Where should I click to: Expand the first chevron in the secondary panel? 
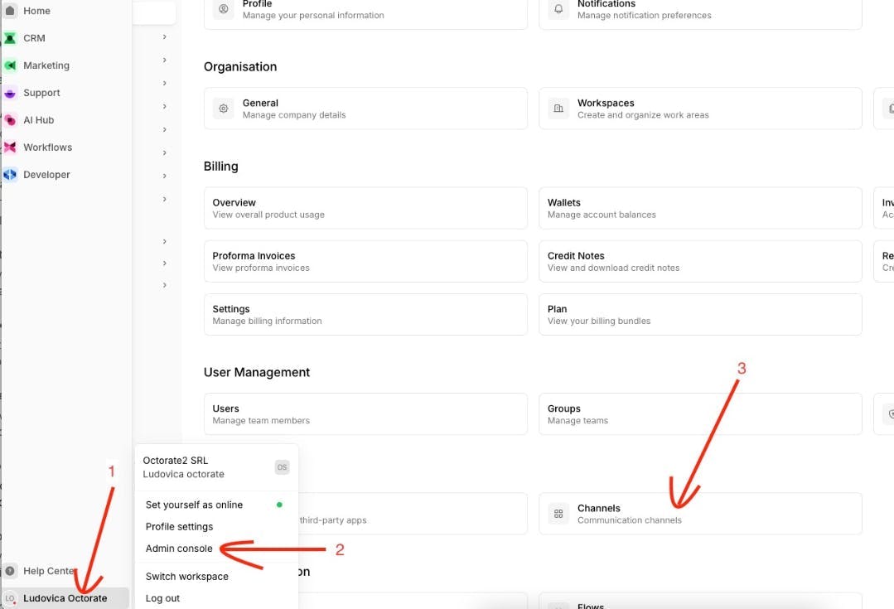coord(164,37)
